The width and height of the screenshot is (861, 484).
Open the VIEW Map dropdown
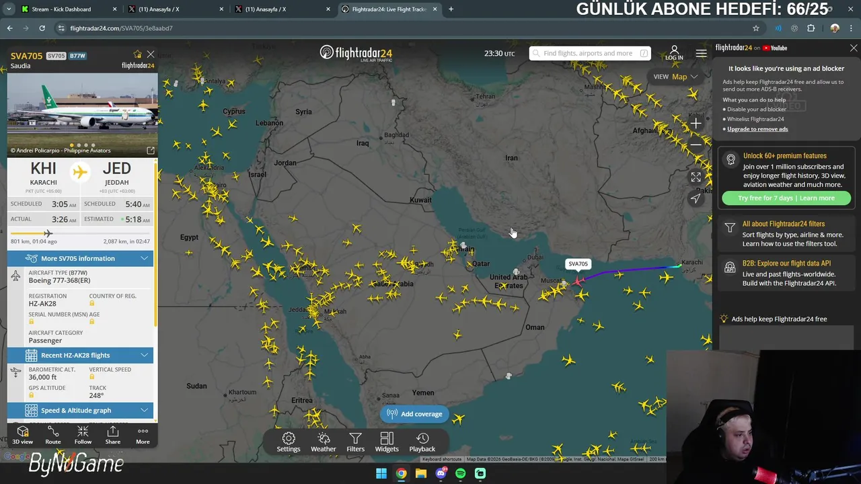pyautogui.click(x=676, y=77)
